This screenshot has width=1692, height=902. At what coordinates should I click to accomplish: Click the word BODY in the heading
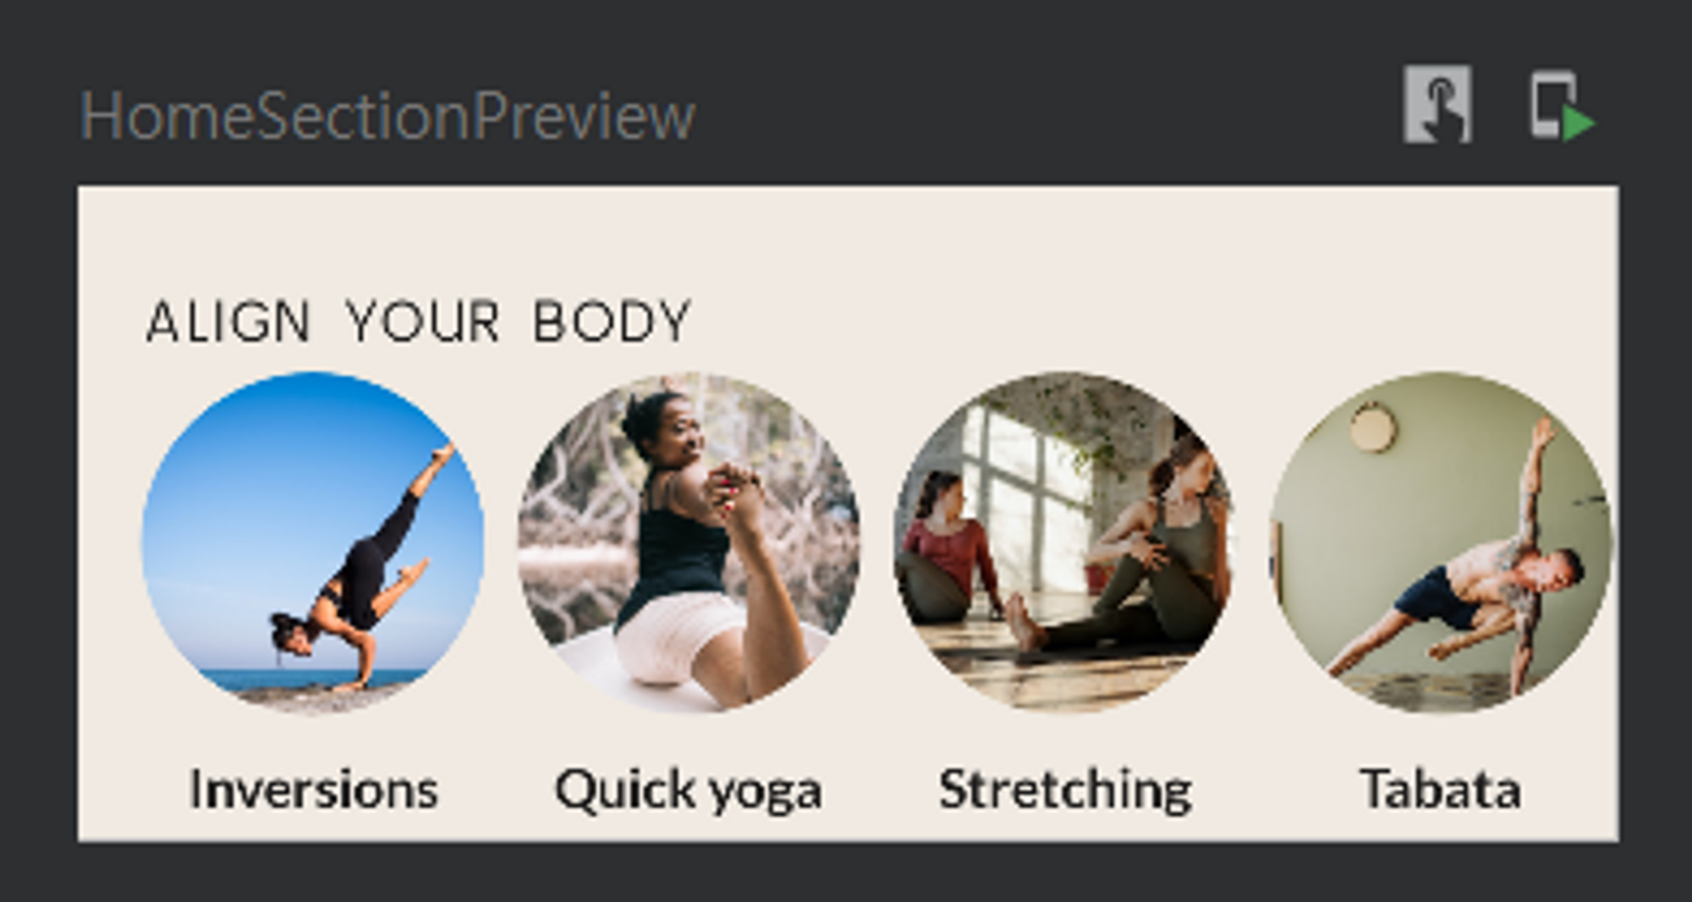coord(613,322)
